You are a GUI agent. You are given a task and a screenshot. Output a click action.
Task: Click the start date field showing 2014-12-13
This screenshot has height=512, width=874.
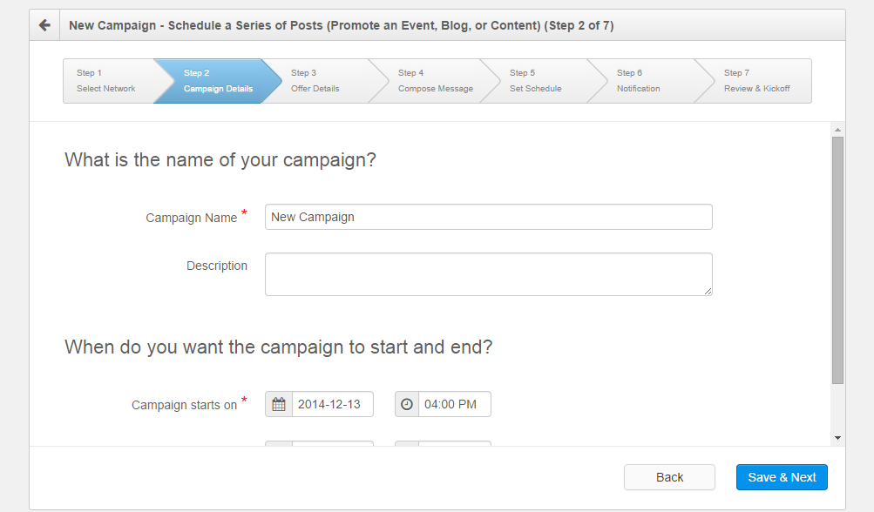[x=335, y=404]
